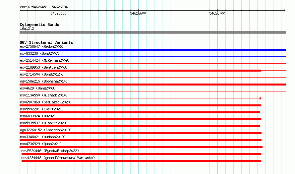The image size is (295, 174).
Task: Select the red nsv5592281 Ebert2021 bar
Action: tap(140, 112)
